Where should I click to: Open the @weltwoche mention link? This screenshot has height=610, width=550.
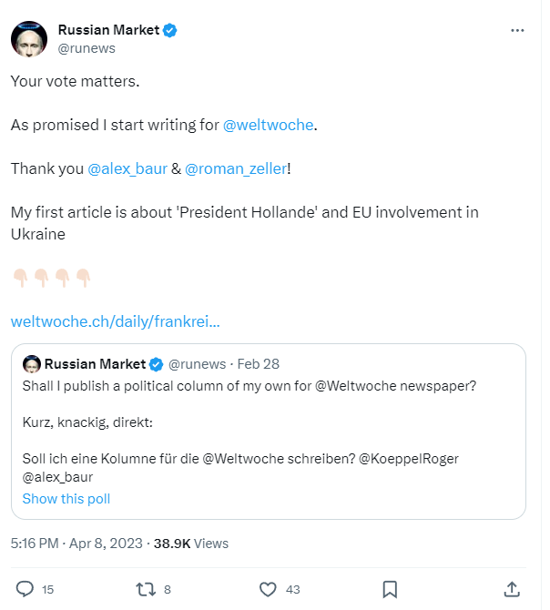pyautogui.click(x=269, y=125)
